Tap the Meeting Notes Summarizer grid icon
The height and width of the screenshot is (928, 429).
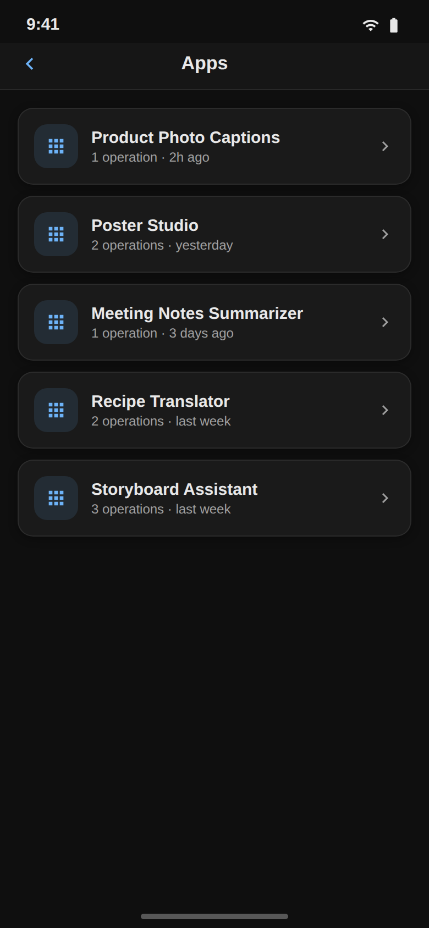tap(56, 322)
